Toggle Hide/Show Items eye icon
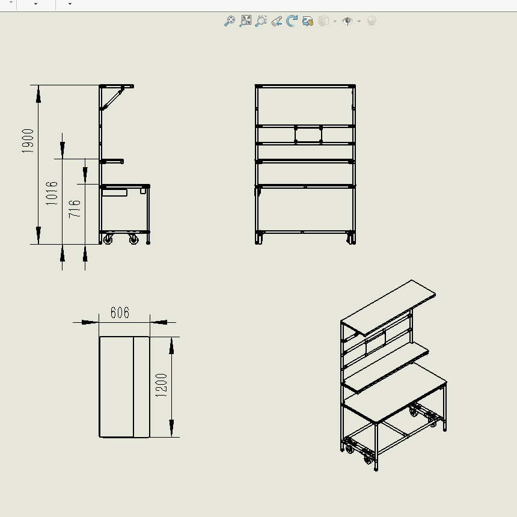The height and width of the screenshot is (517, 517). click(x=347, y=21)
